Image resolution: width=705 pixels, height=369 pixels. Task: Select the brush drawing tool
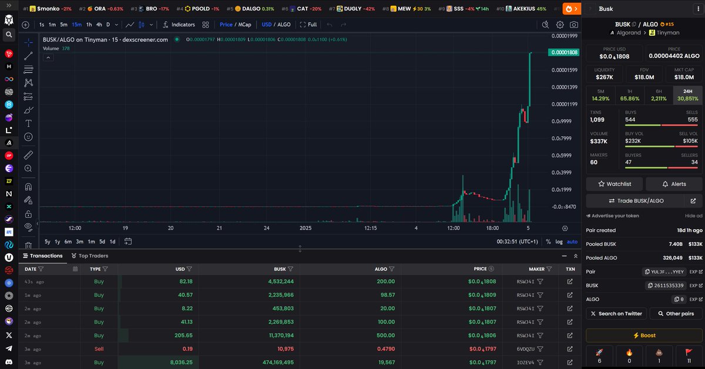click(28, 110)
